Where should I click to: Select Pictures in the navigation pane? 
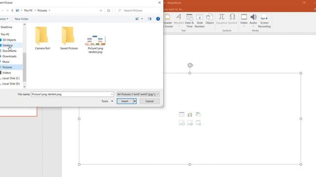point(7,67)
